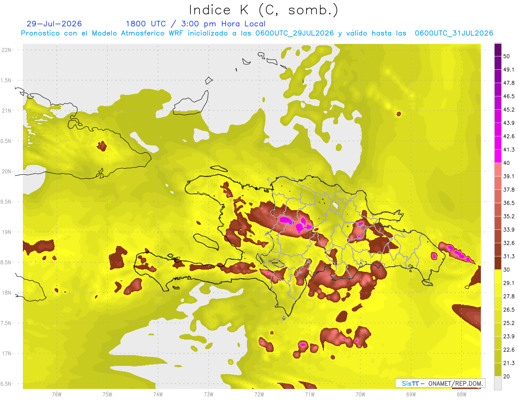Viewport: 518px width, 400px height.
Task: Click colorbar value "30"
Action: tap(507, 269)
